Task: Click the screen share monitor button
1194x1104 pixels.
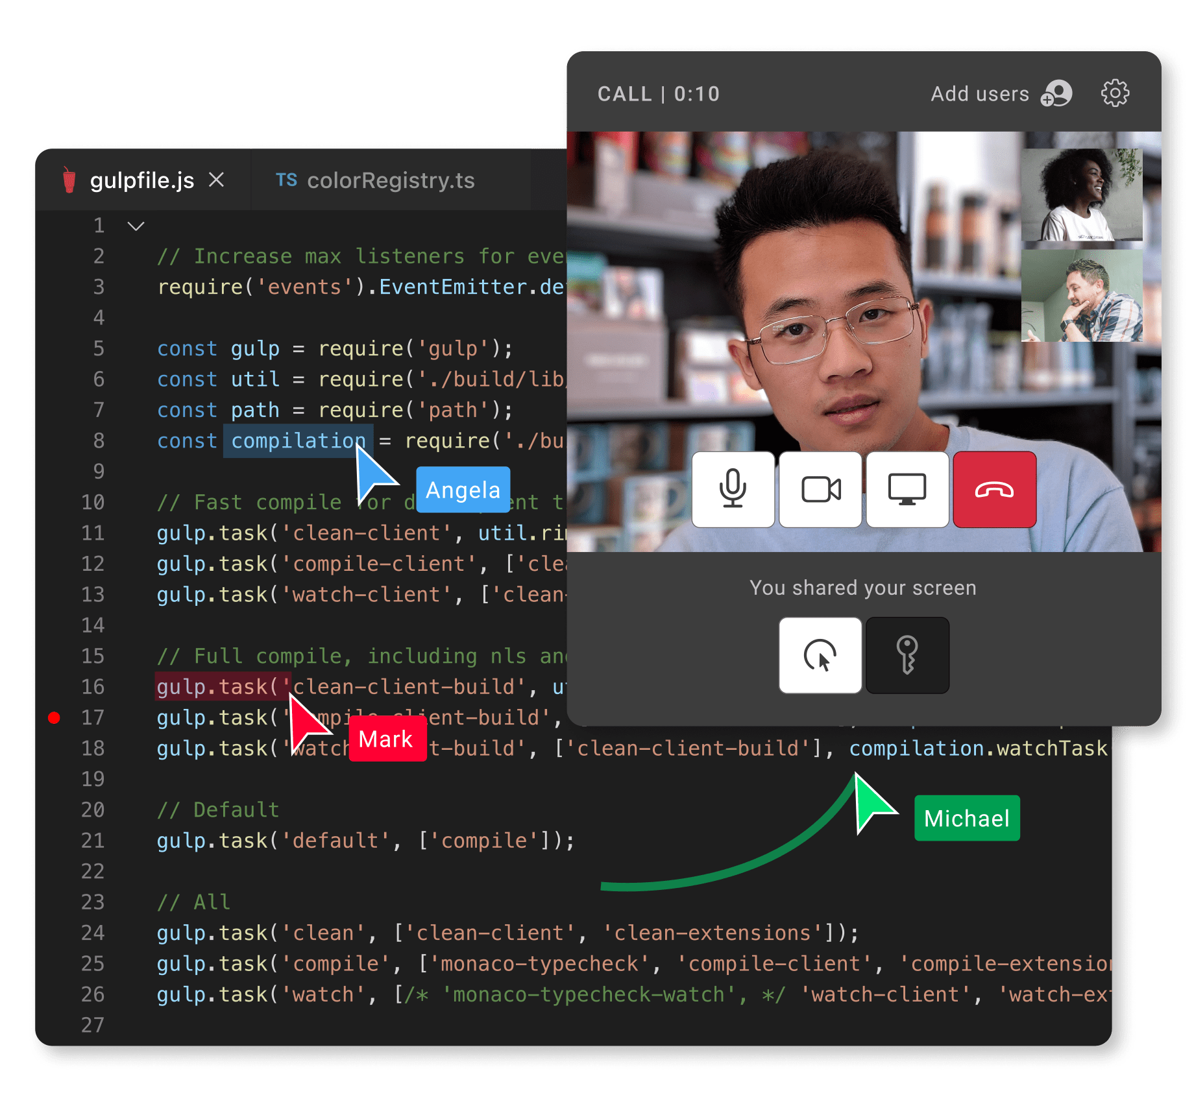Action: pyautogui.click(x=907, y=490)
